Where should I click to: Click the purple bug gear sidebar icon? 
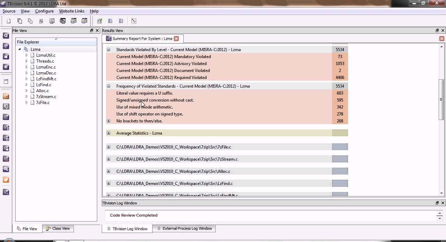[x=6, y=46]
